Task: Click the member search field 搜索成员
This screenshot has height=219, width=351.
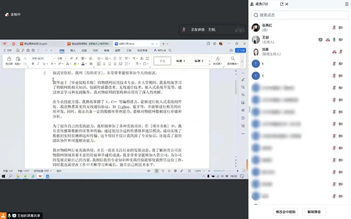Action: pyautogui.click(x=300, y=15)
